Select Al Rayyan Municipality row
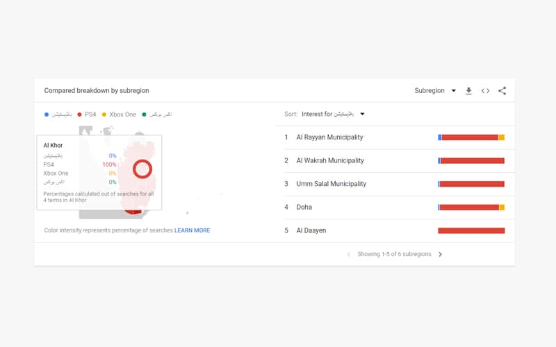The width and height of the screenshot is (556, 347). pos(329,137)
